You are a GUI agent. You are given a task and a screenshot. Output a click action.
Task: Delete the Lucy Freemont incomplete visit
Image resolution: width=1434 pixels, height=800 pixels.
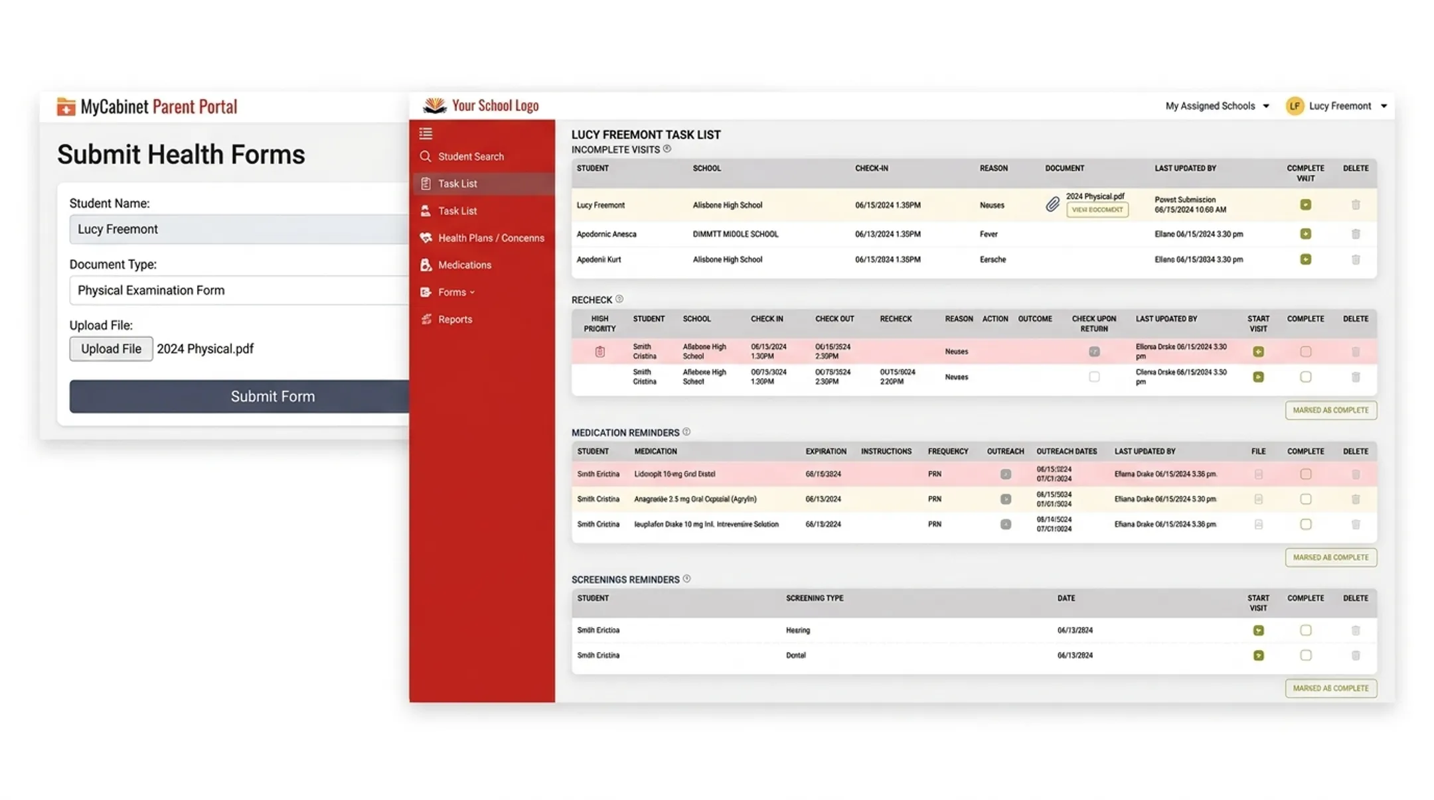click(x=1356, y=205)
